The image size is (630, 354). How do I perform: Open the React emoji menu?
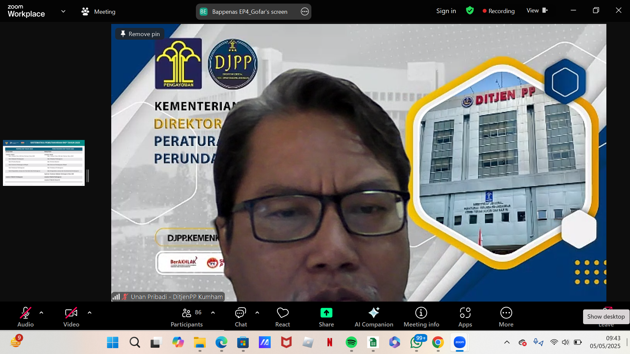point(283,317)
